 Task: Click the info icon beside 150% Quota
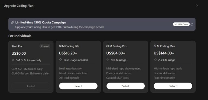[192, 24]
